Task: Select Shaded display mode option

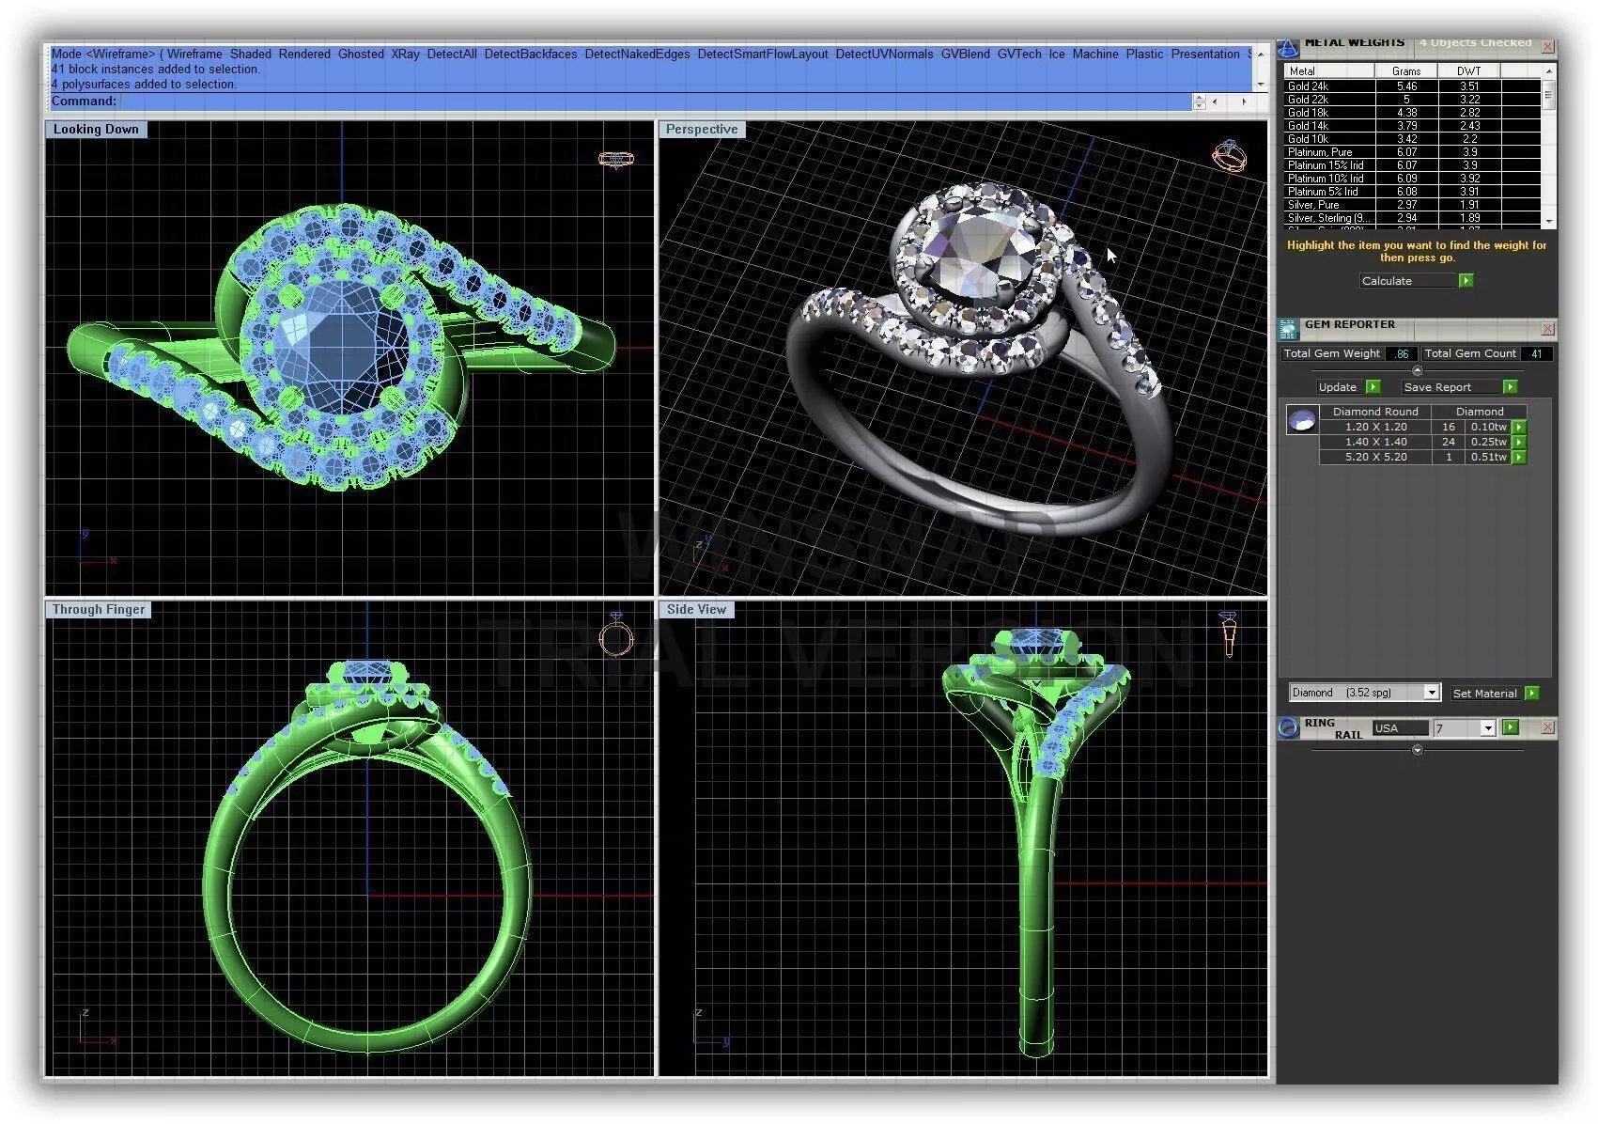Action: [x=250, y=55]
